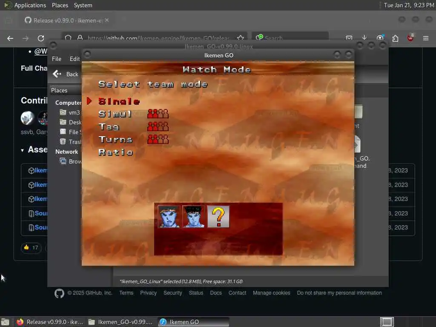Viewport: 436px width, 327px height.
Task: Open GitHub Security footer link
Action: [173, 293]
